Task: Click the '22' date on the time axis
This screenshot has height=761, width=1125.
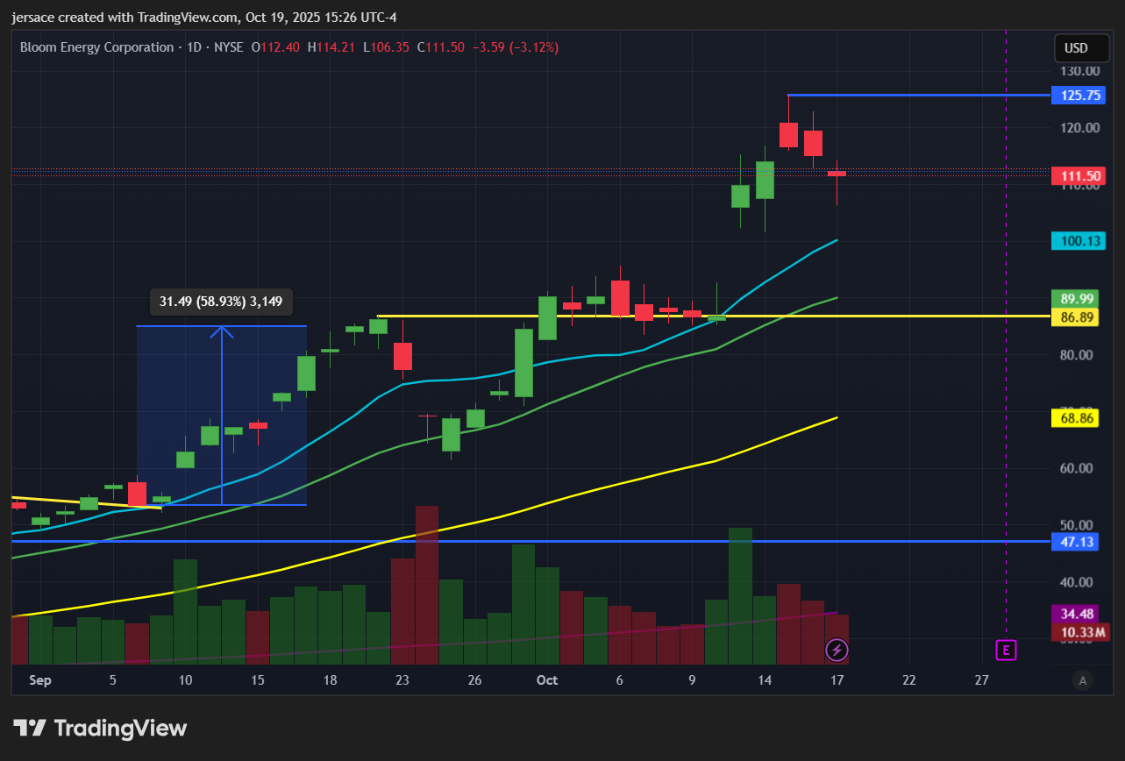Action: click(909, 679)
